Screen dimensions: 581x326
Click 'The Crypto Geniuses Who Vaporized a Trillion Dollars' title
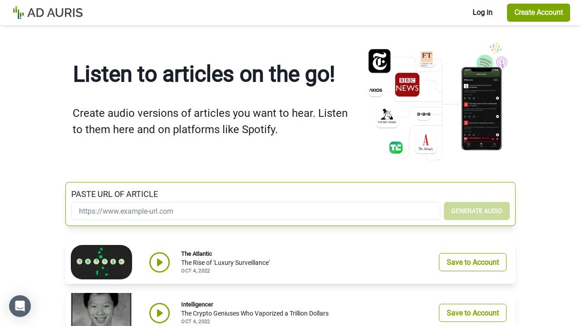[255, 313]
